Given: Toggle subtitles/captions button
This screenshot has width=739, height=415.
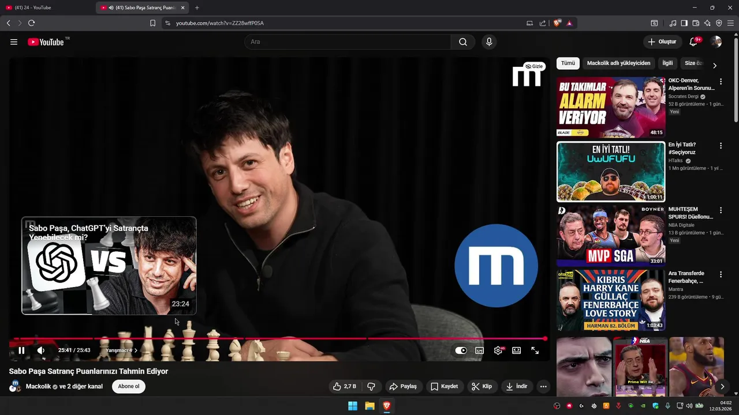Looking at the screenshot, I should pyautogui.click(x=480, y=350).
